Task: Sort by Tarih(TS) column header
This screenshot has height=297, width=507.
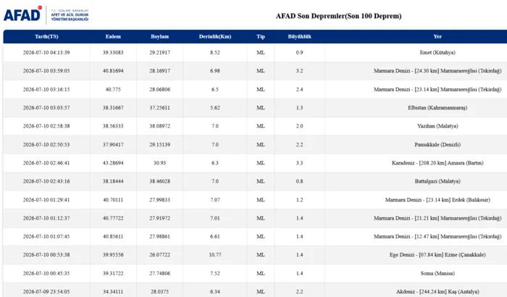Action: click(46, 36)
